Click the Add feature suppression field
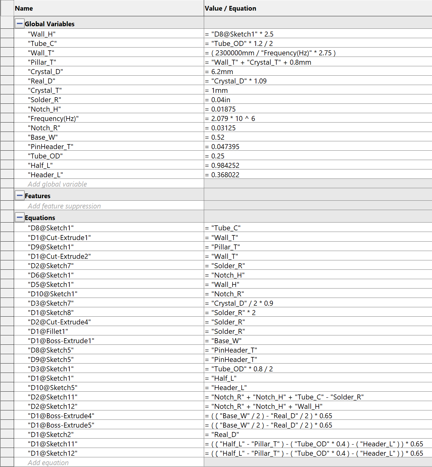Screen dimensions: 432x467 click(x=109, y=206)
